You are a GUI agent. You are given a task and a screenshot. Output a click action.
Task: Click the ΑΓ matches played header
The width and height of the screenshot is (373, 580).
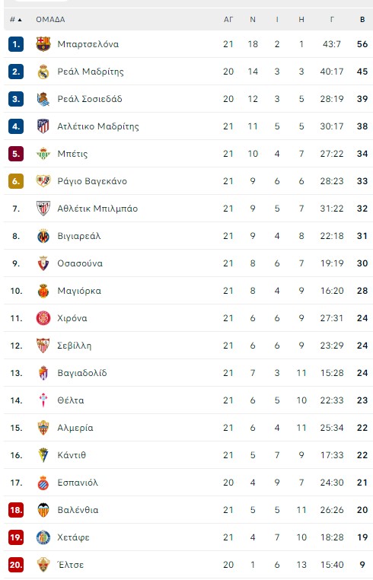point(228,20)
